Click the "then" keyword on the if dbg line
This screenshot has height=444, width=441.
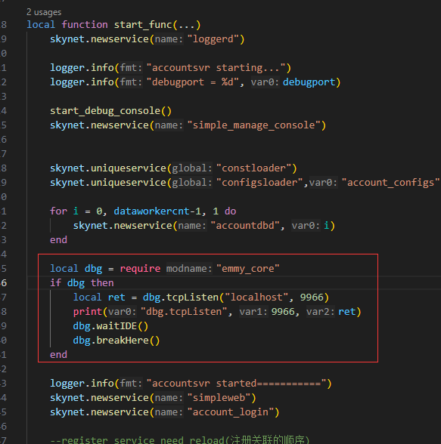[x=102, y=283]
